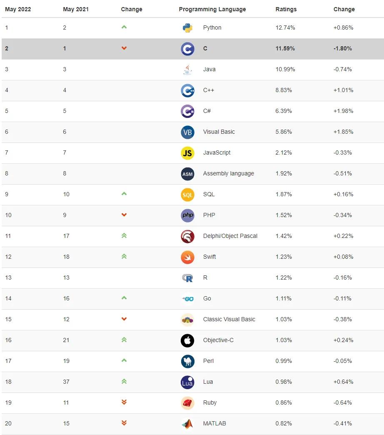Click the PHP logo icon
Screen dimensions: 384x435
(187, 215)
